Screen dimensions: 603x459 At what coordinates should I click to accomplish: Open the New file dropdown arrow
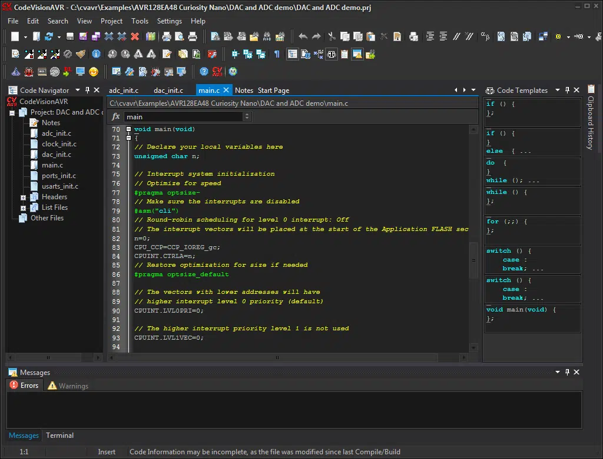click(x=25, y=37)
